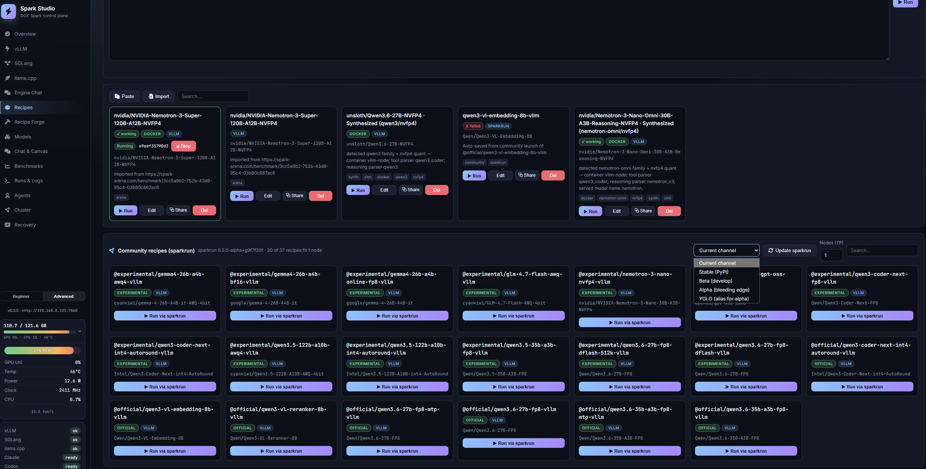926x469 pixels.
Task: Click the 91% MEM usage bar
Action: click(x=42, y=351)
